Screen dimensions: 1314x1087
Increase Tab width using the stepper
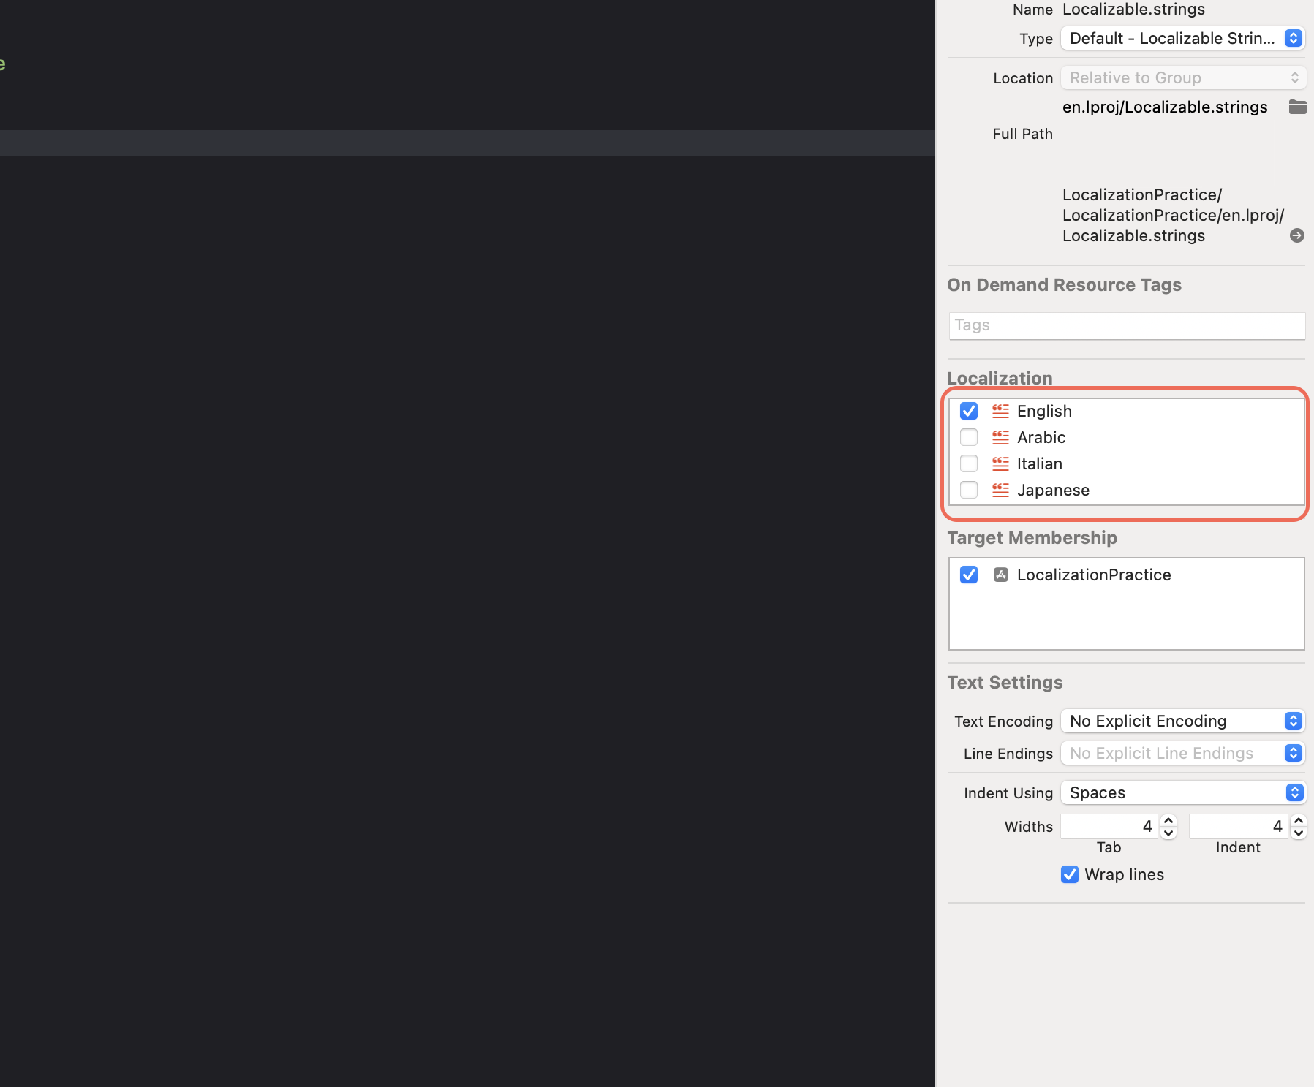pyautogui.click(x=1167, y=821)
